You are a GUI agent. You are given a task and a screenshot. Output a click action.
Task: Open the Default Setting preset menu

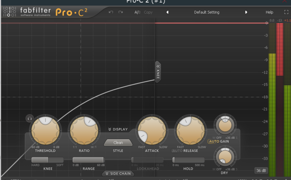coord(206,12)
